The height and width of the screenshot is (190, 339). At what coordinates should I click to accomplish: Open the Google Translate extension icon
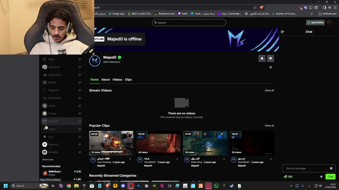coord(305,8)
